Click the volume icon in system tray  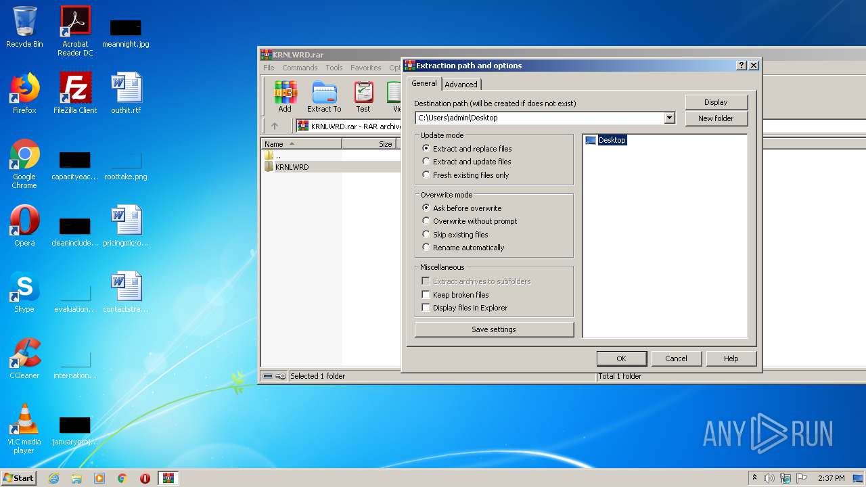pyautogui.click(x=769, y=478)
